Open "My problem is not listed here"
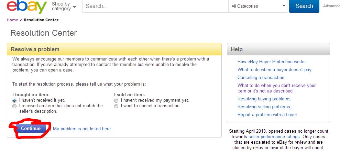Viewport: 340px width, 154px height. coord(82,129)
